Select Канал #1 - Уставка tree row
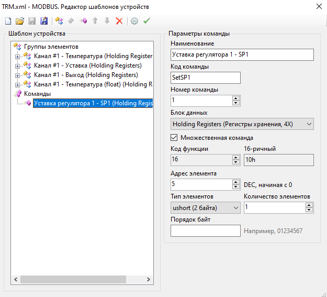Screen dimensions: 327x297 coord(88,65)
